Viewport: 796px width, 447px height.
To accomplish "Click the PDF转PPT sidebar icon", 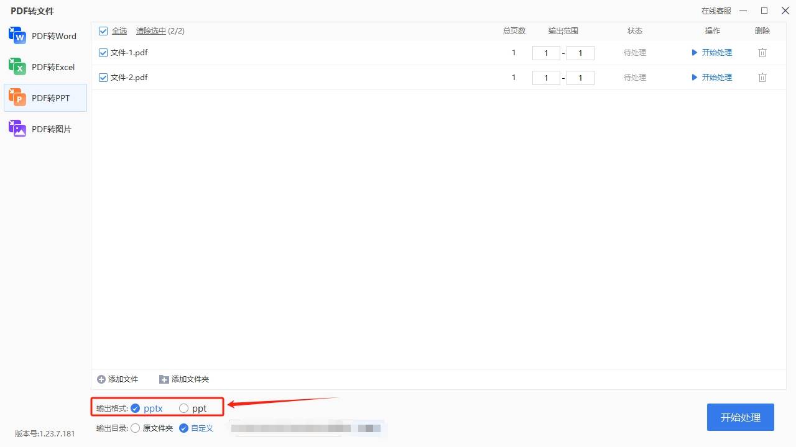I will pyautogui.click(x=16, y=97).
